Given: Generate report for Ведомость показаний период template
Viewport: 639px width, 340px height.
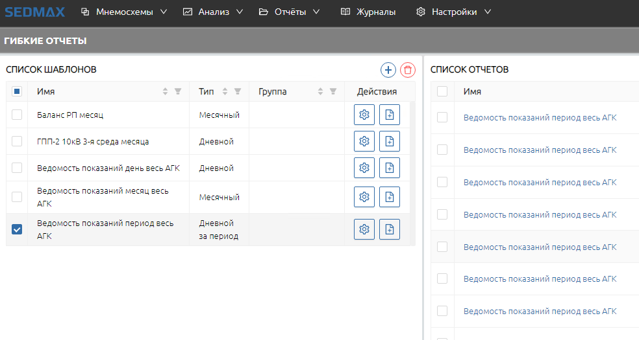Looking at the screenshot, I should pos(390,229).
